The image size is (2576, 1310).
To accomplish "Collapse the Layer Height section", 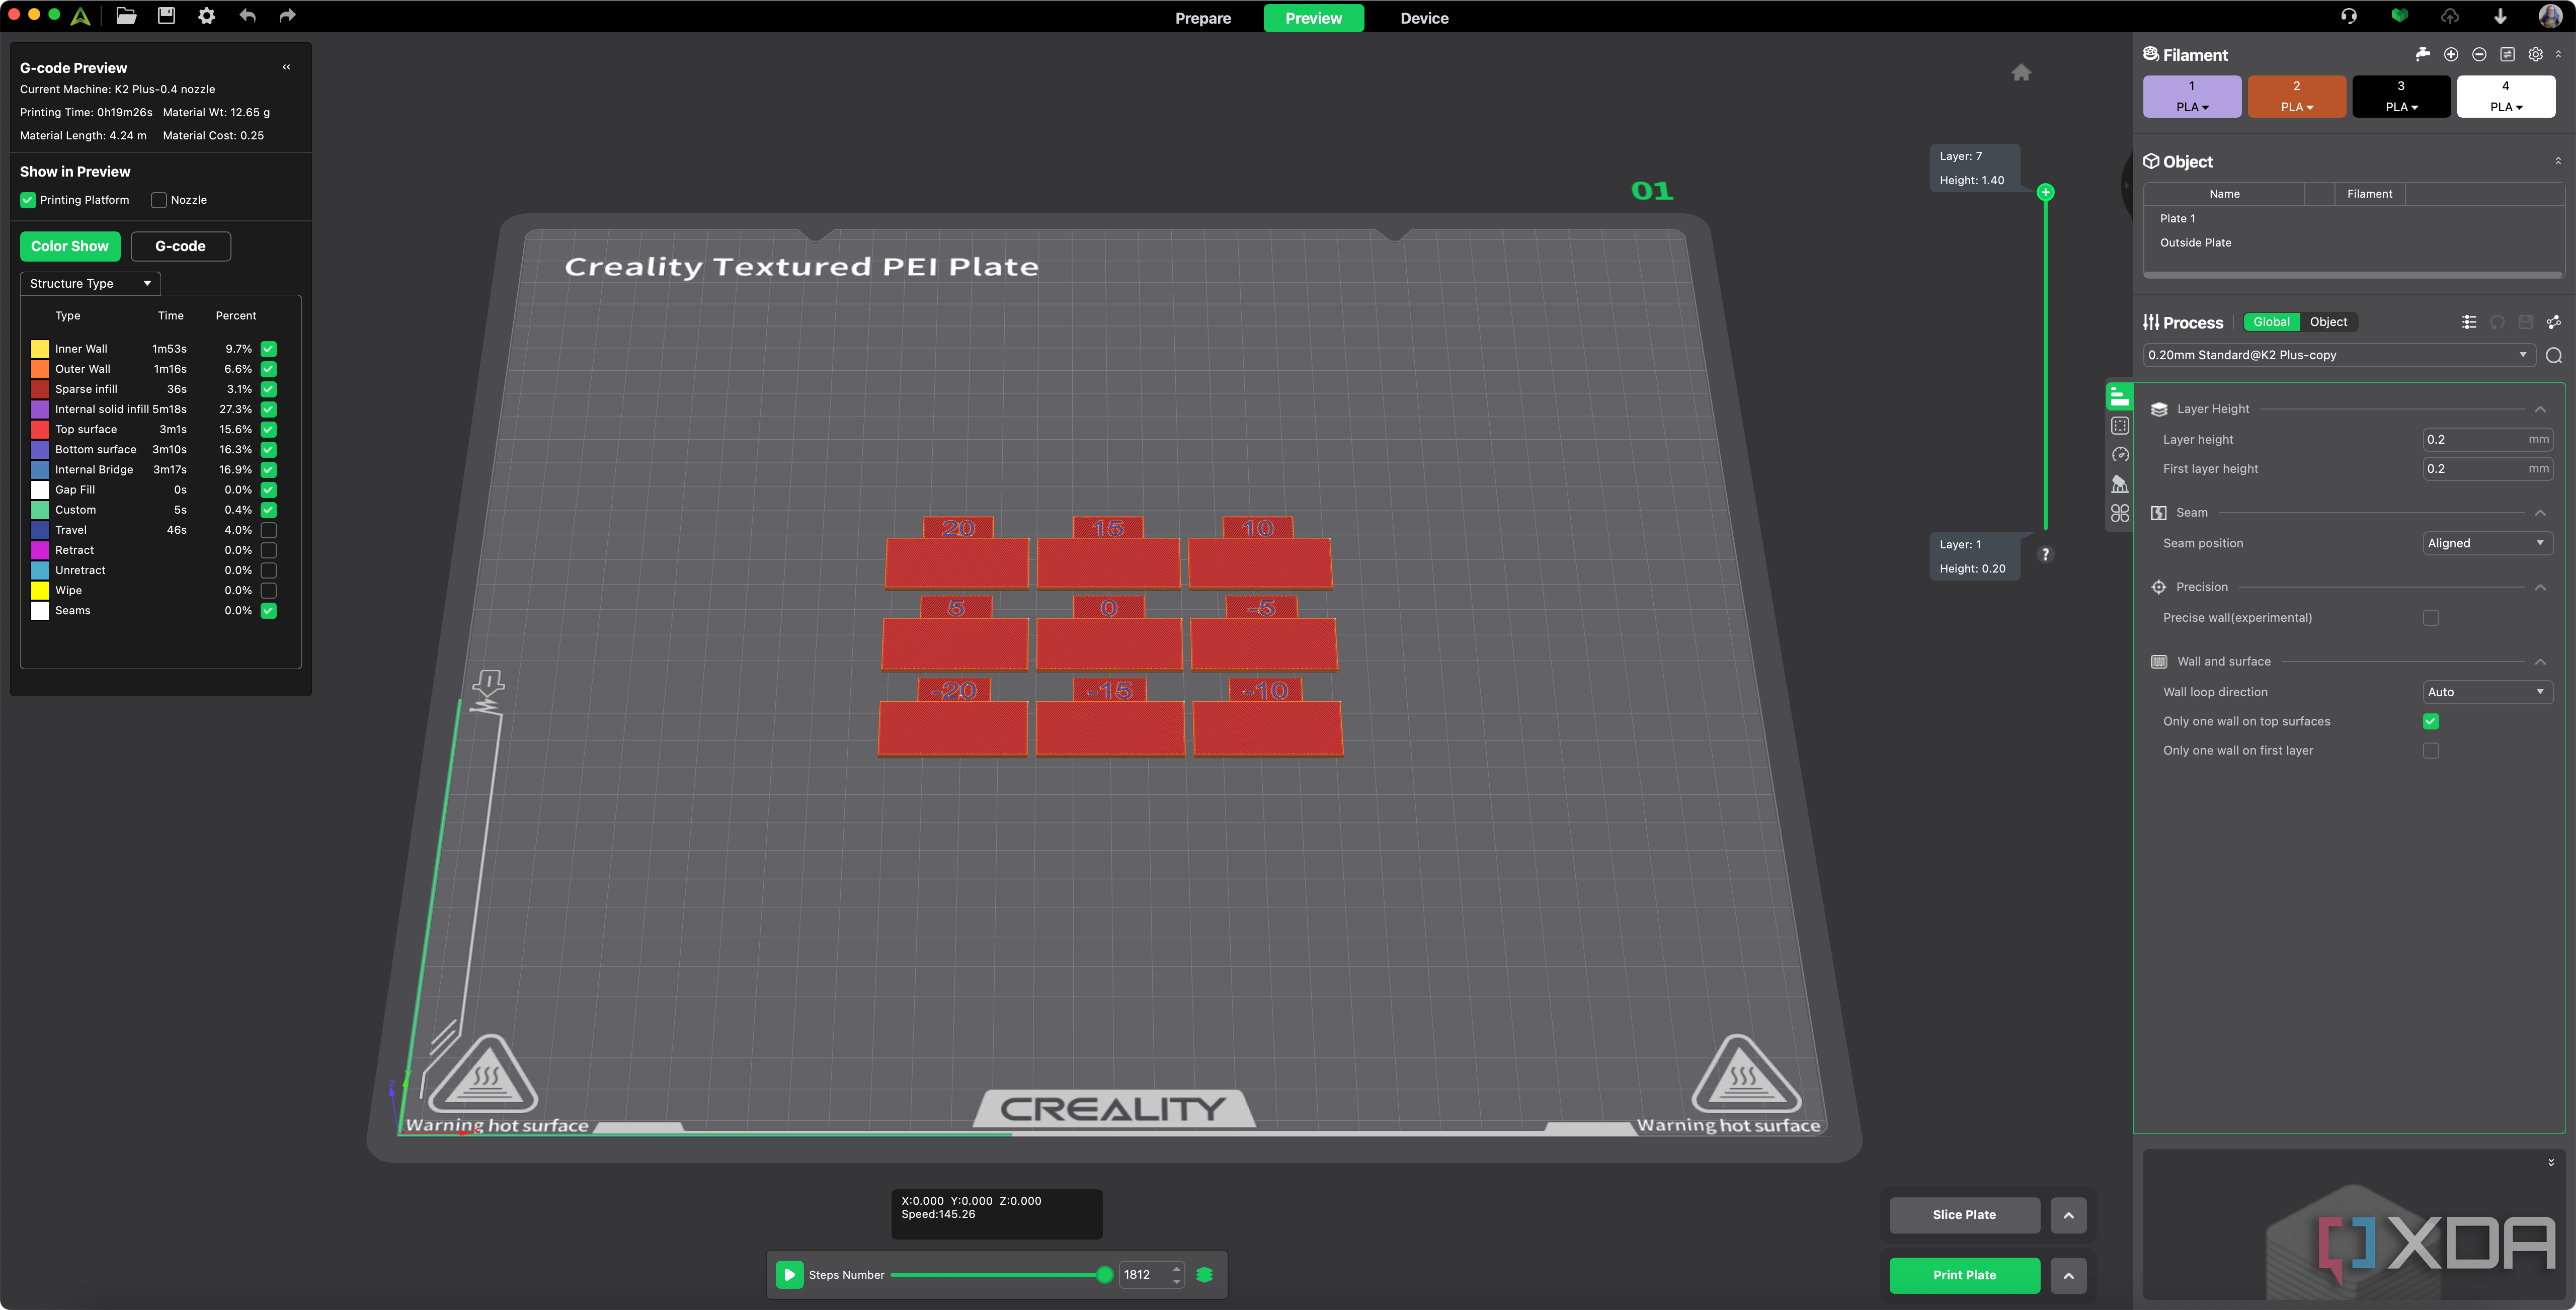I will point(2539,409).
